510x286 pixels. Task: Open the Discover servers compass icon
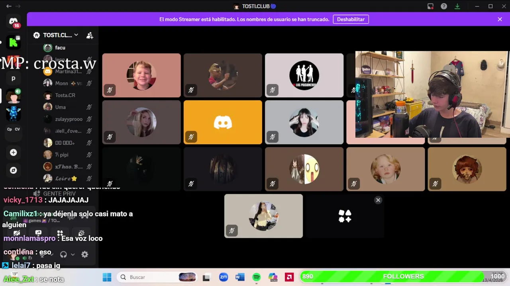[x=14, y=170]
